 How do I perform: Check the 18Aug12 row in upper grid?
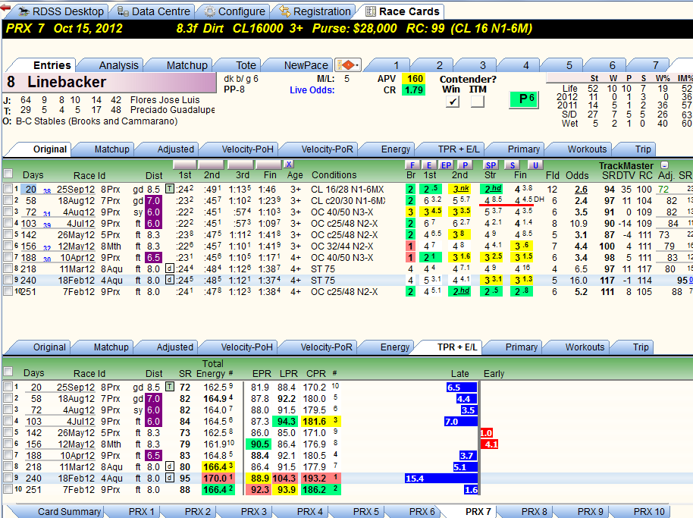(x=8, y=200)
